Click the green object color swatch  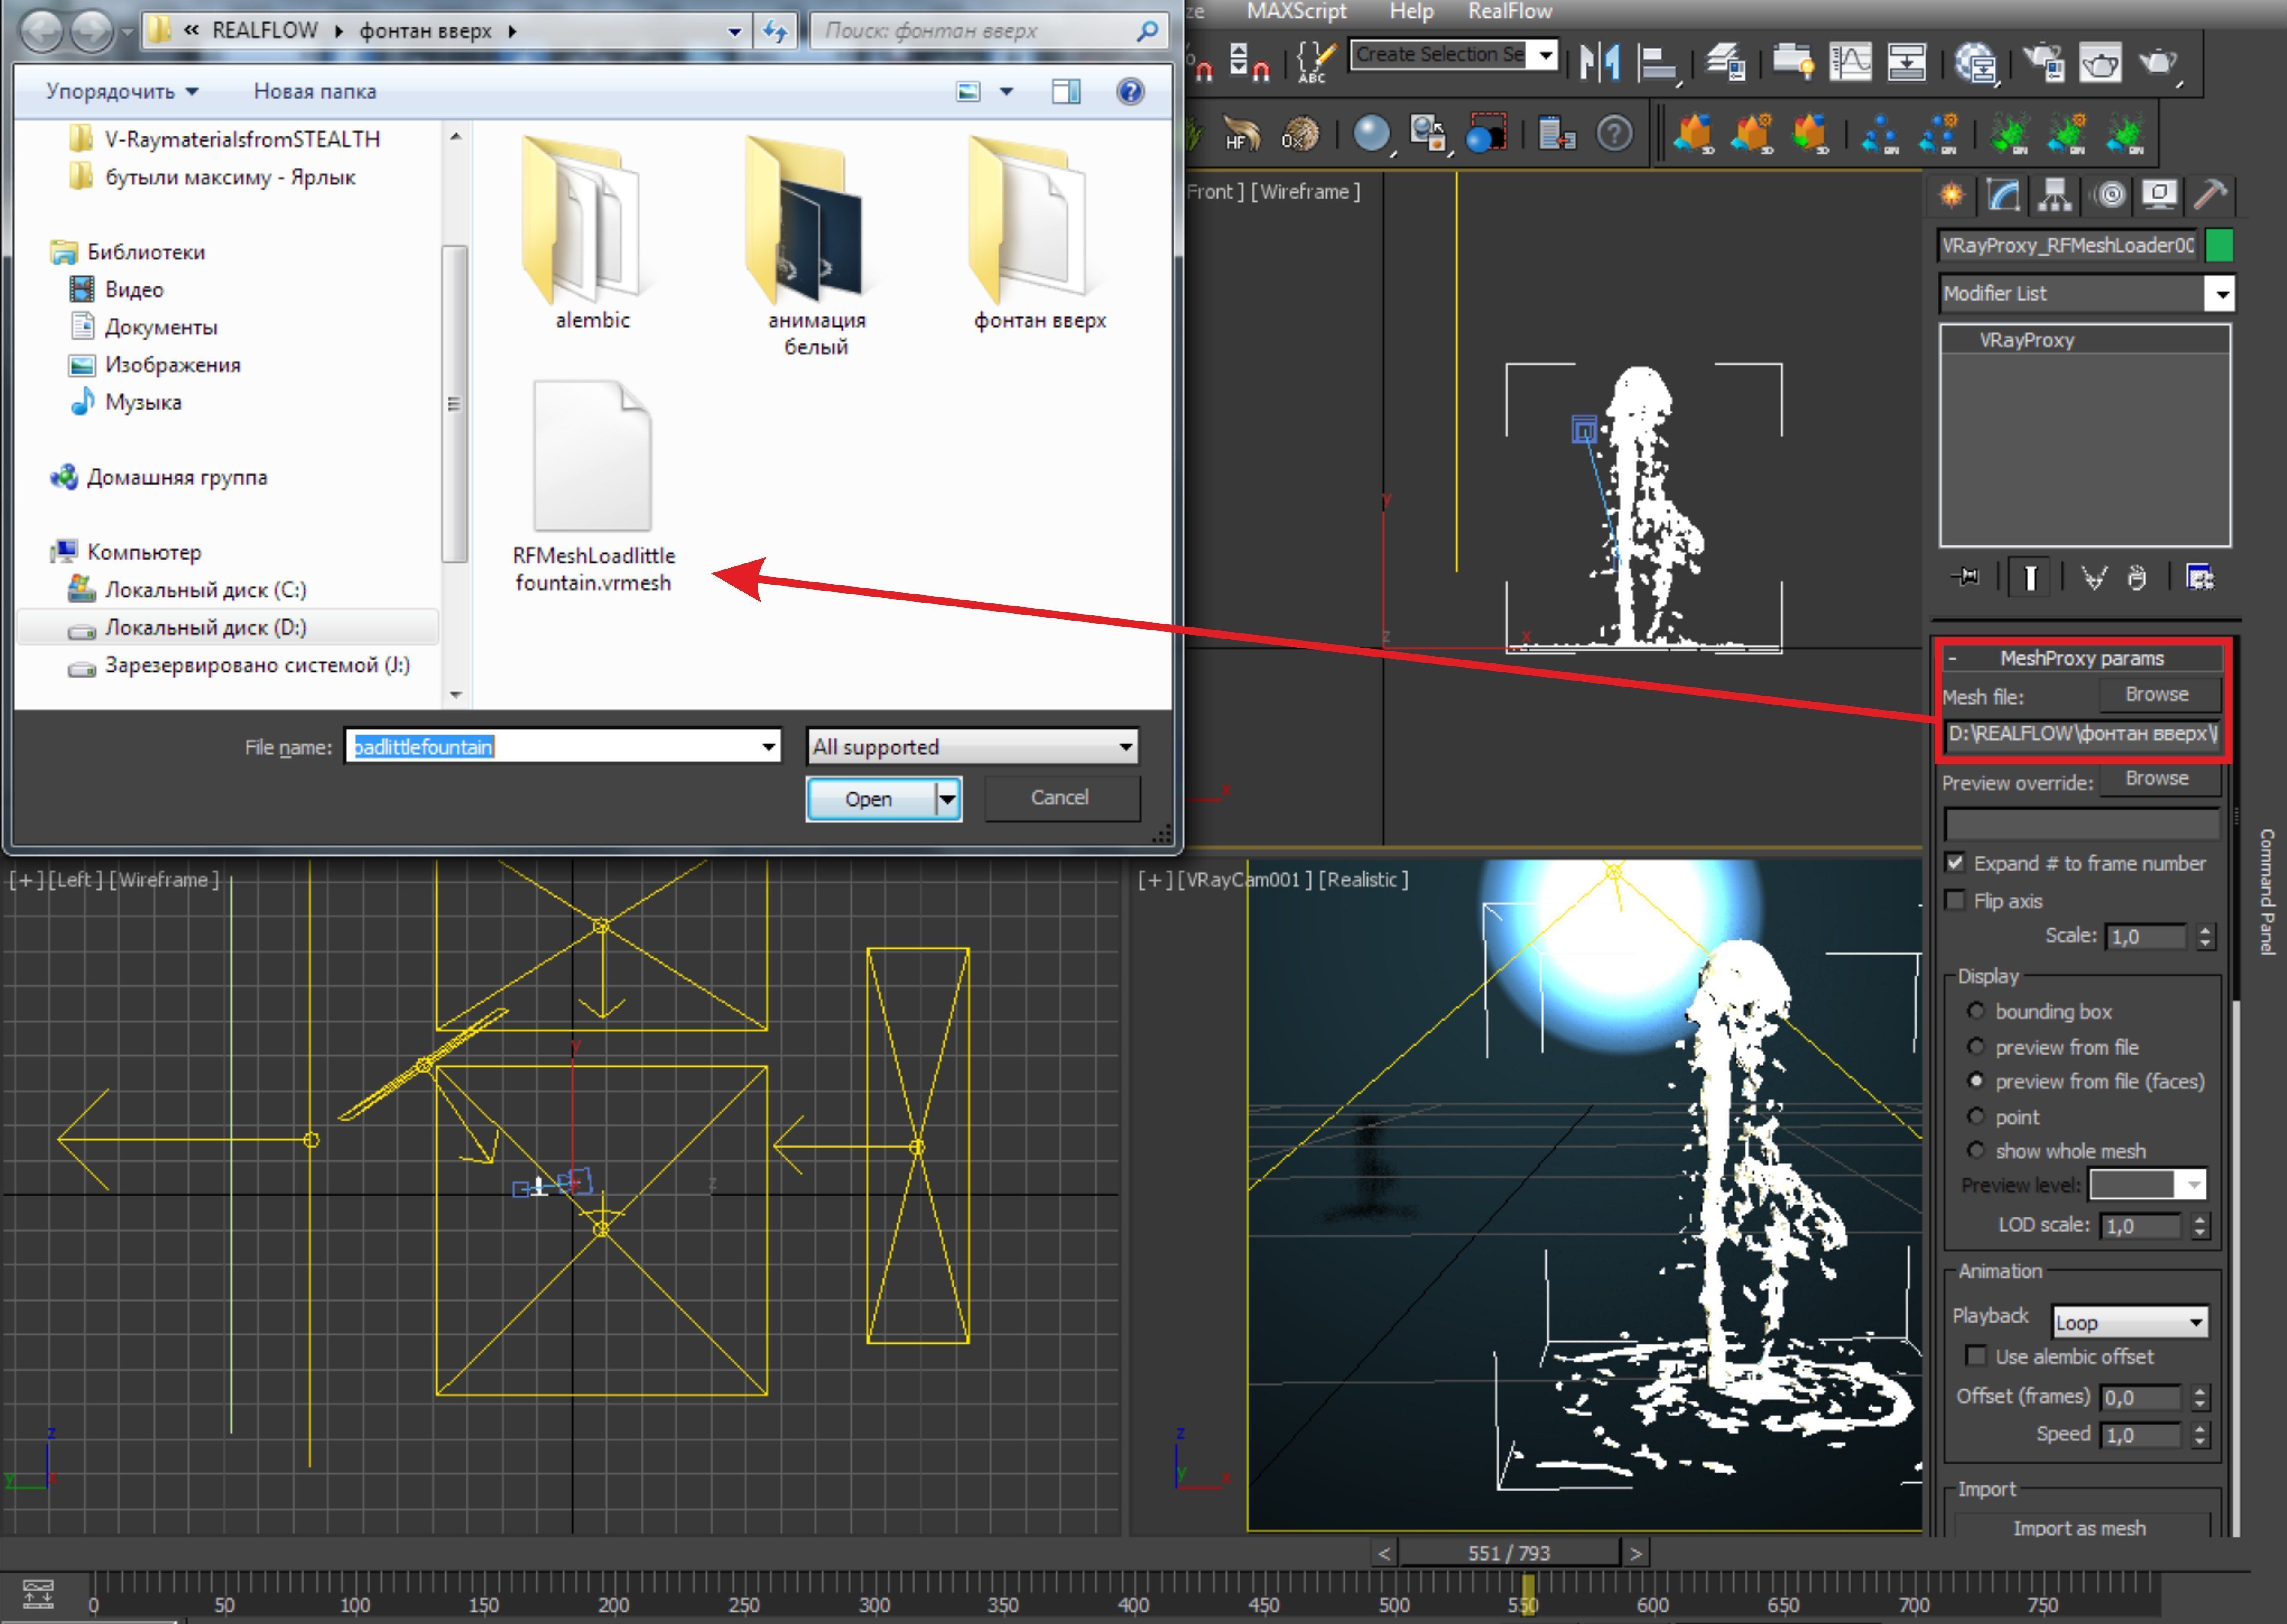[x=2218, y=245]
